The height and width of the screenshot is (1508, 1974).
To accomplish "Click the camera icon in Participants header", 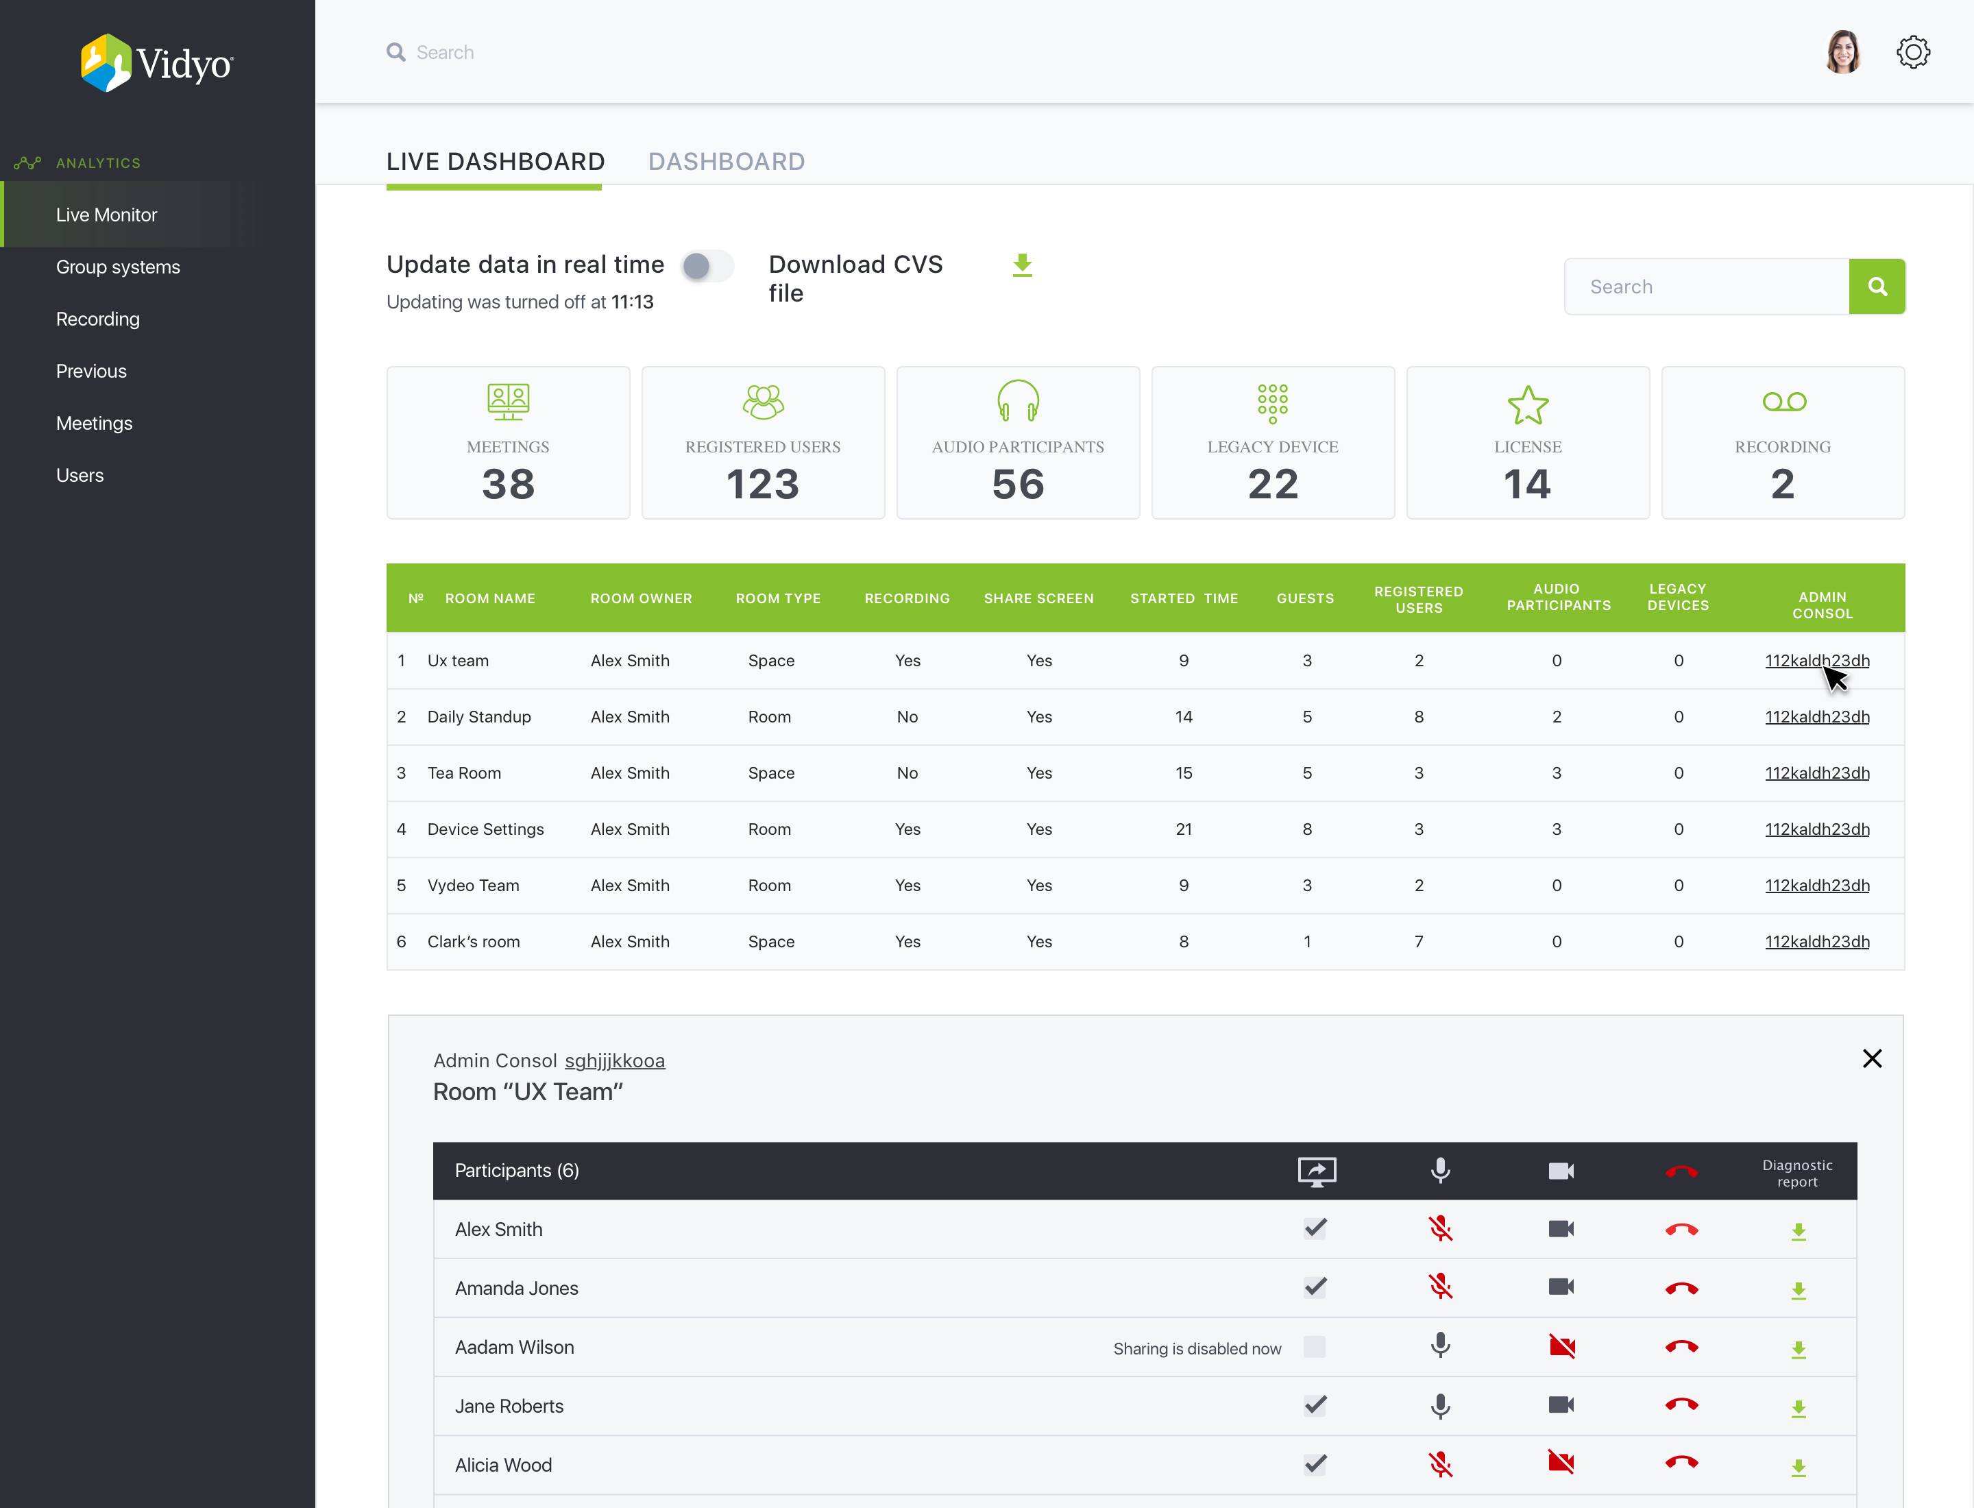I will click(x=1561, y=1171).
